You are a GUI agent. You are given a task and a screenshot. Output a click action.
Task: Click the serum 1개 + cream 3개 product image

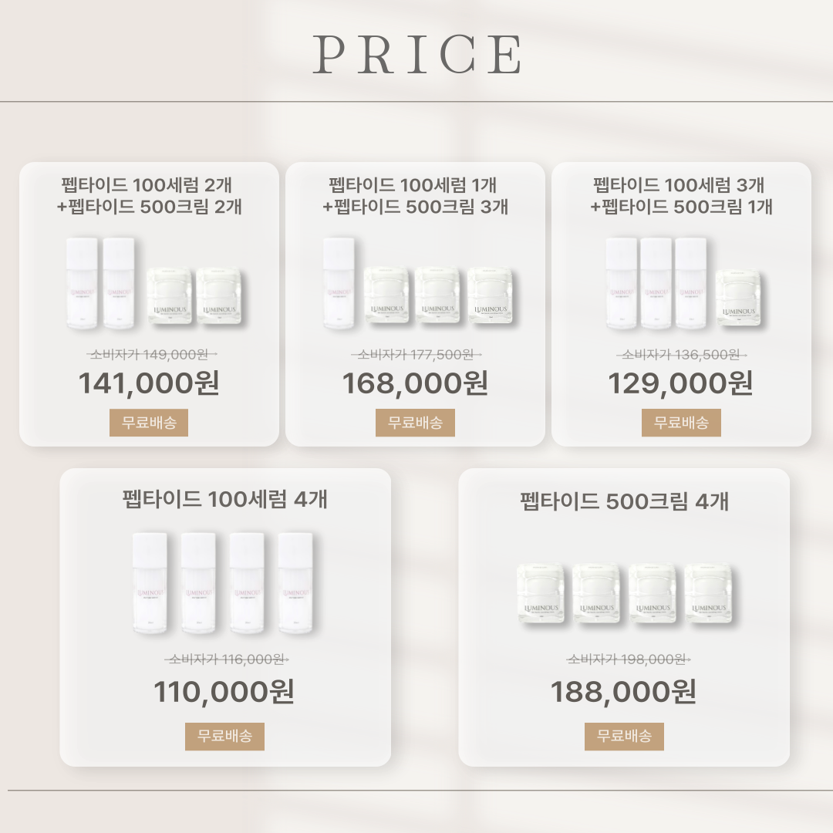click(419, 283)
